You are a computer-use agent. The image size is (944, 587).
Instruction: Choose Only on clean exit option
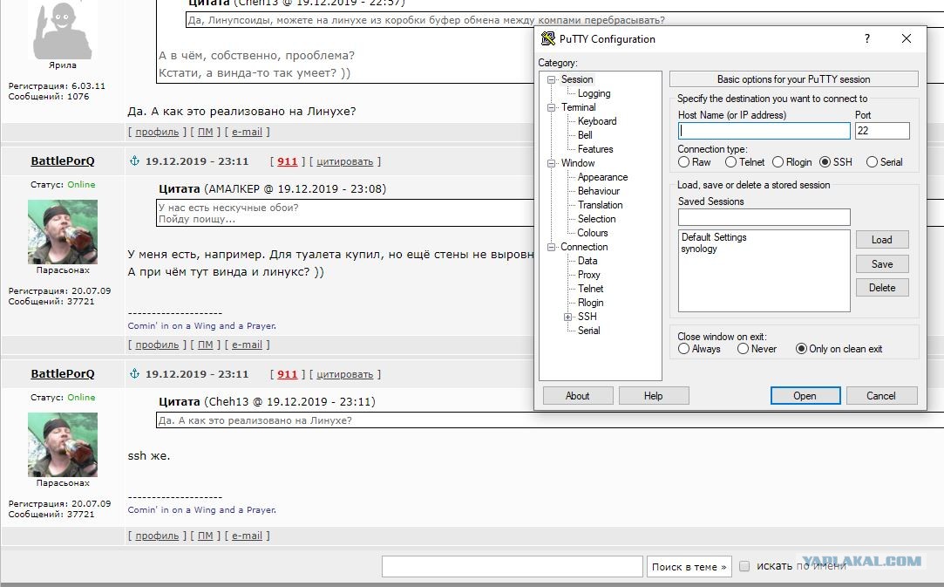(801, 349)
